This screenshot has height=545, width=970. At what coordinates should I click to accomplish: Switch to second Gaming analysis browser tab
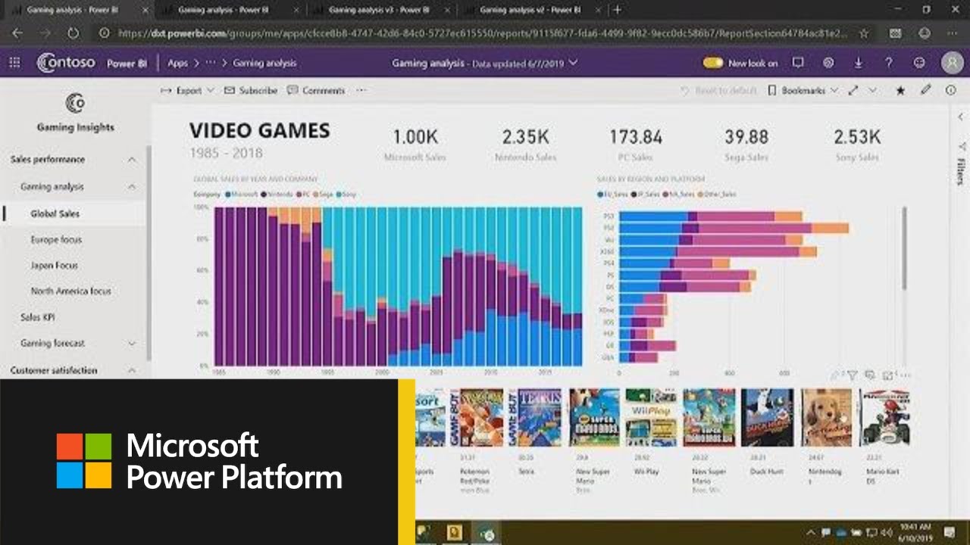click(231, 11)
